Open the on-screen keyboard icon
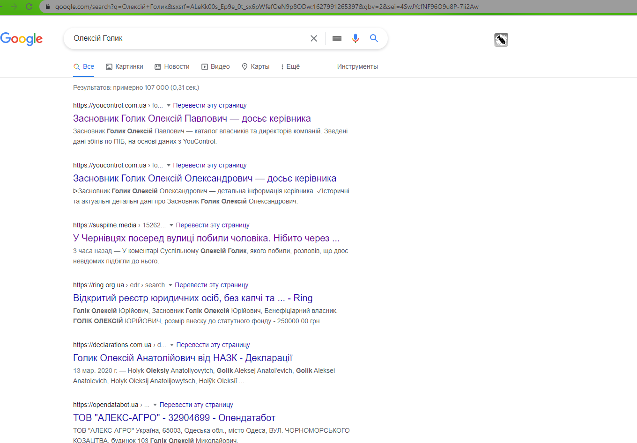 pos(337,38)
